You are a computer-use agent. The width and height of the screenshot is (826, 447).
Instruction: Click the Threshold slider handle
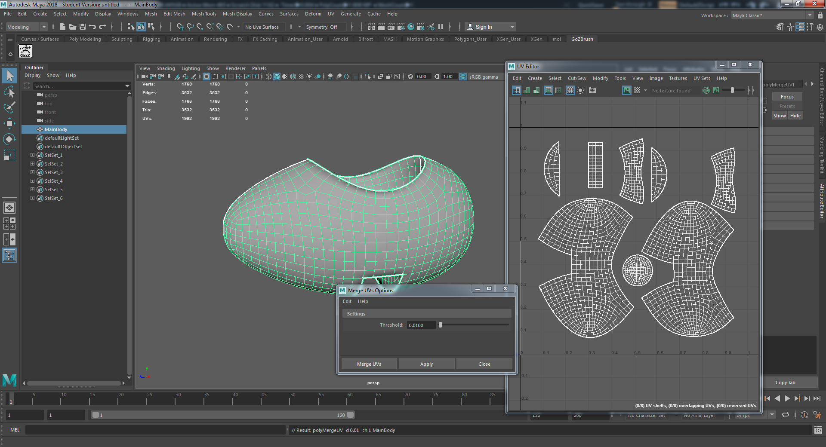point(440,325)
